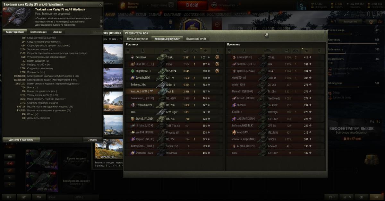Sort allies by player name icon column
Screen dimensions: 385x201
pyautogui.click(x=143, y=51)
